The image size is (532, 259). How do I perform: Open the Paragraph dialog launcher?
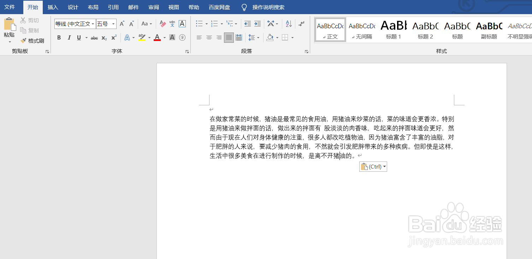coord(307,52)
